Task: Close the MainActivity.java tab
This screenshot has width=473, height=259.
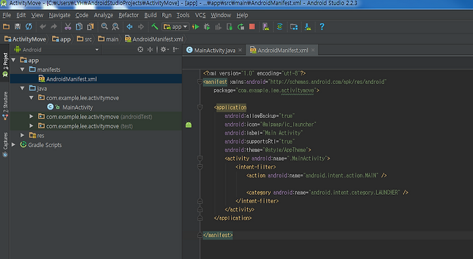Action: coord(240,50)
